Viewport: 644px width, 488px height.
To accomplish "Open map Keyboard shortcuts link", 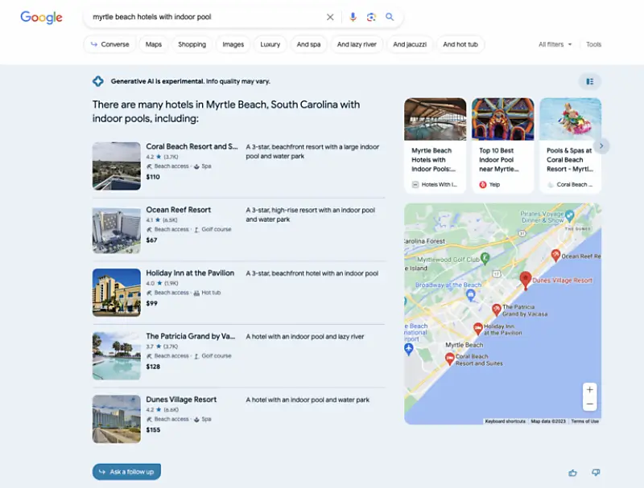I will click(506, 421).
